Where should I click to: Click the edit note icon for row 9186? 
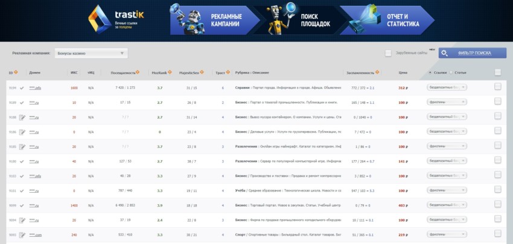22,132
